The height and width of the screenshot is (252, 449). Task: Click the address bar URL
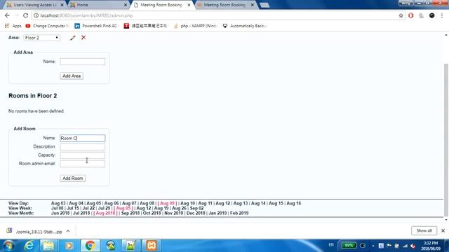(86, 15)
